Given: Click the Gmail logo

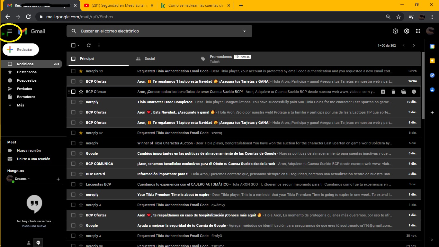Looking at the screenshot, I should tap(31, 31).
